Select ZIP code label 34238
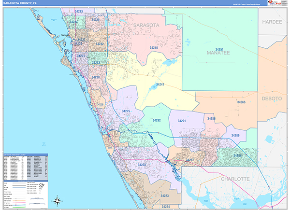This screenshot has width=290, height=210. pyautogui.click(x=96, y=77)
